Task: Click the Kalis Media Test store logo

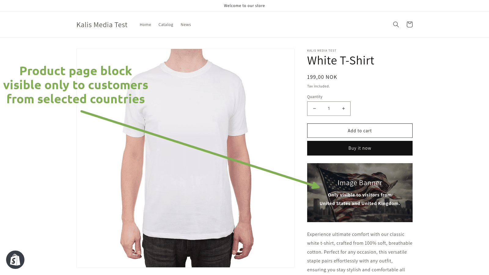Action: click(102, 25)
